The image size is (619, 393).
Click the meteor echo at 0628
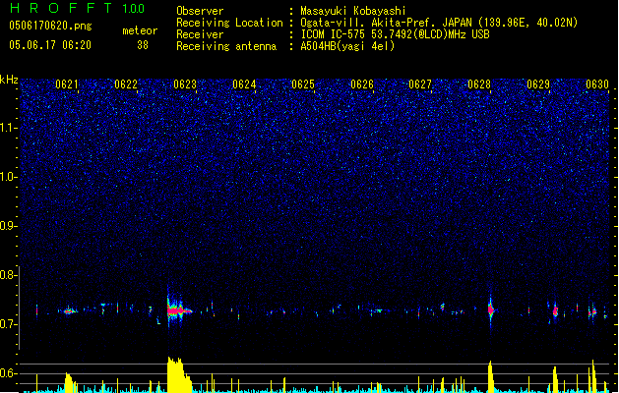pyautogui.click(x=491, y=310)
